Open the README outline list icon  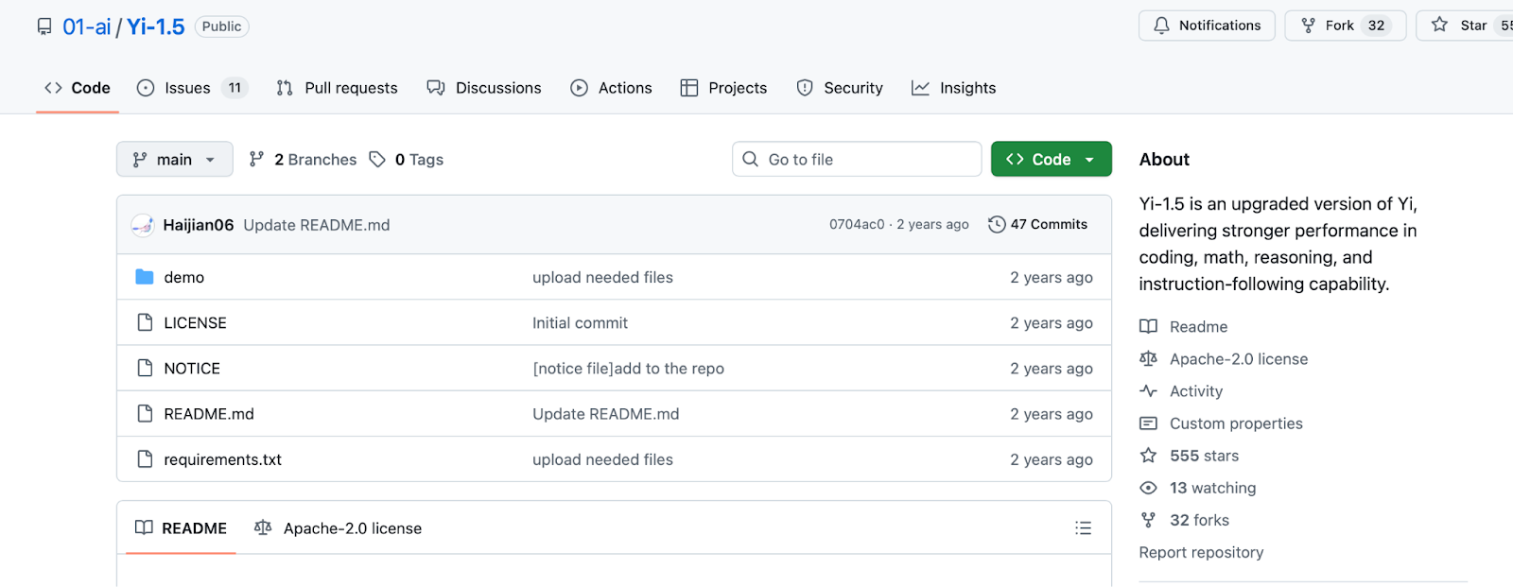pyautogui.click(x=1084, y=527)
